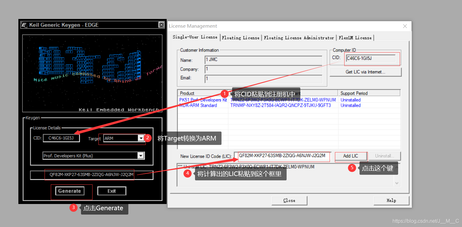Click Get LIC via Internet button
Image resolution: width=462 pixels, height=227 pixels.
(x=365, y=72)
